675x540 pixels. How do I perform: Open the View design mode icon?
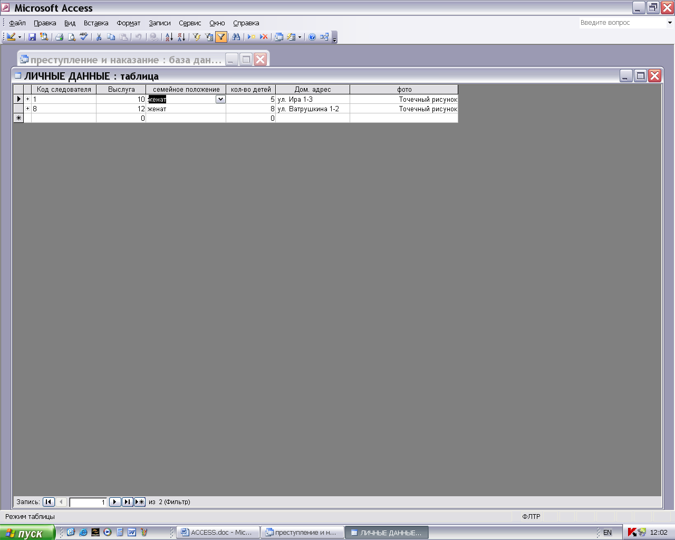[x=11, y=37]
